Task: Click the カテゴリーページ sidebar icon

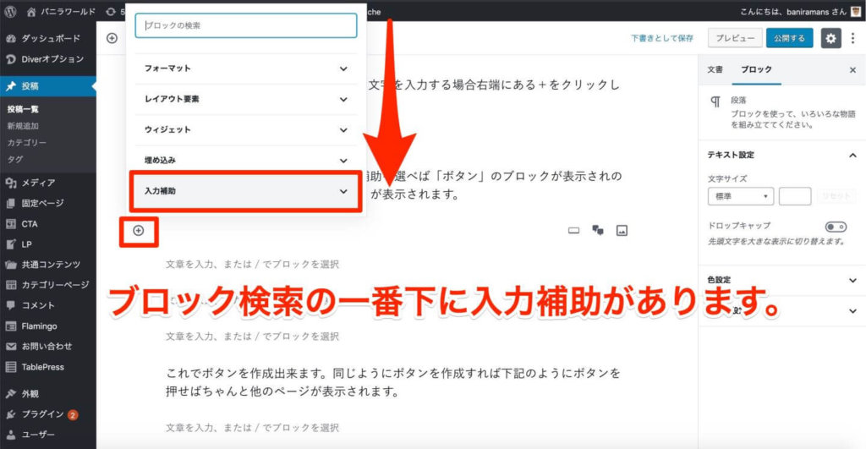Action: coord(10,285)
